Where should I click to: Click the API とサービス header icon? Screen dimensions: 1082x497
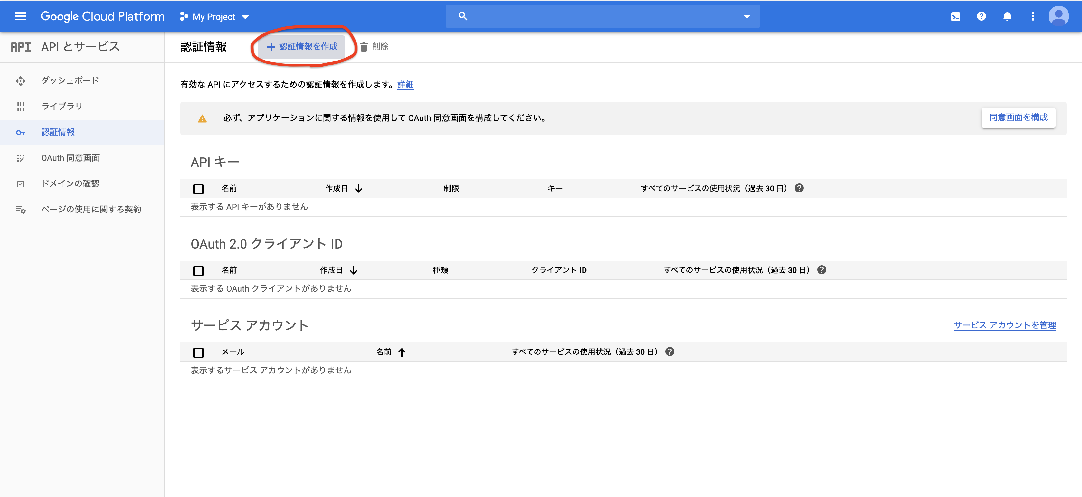coord(21,47)
